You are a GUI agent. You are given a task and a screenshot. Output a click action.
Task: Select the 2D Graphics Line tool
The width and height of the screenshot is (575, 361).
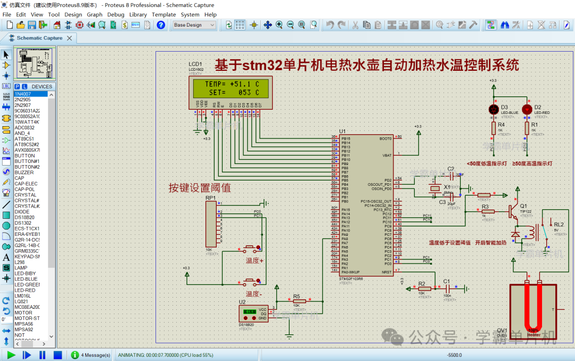pyautogui.click(x=6, y=204)
